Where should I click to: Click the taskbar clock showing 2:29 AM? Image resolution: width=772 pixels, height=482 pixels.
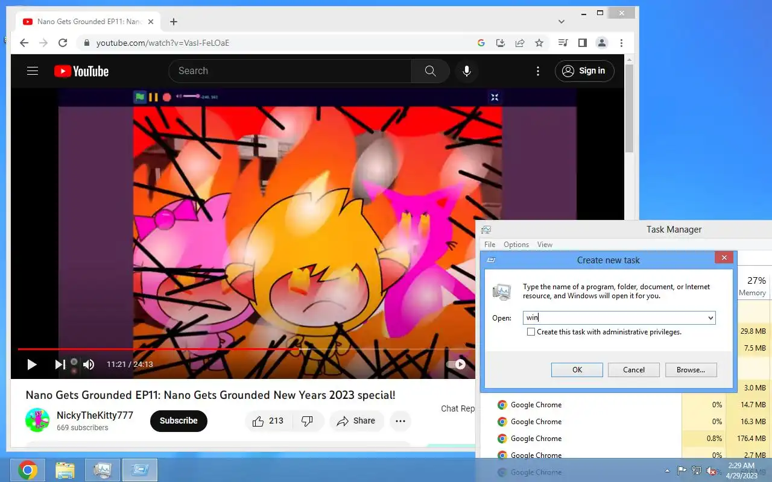[742, 471]
